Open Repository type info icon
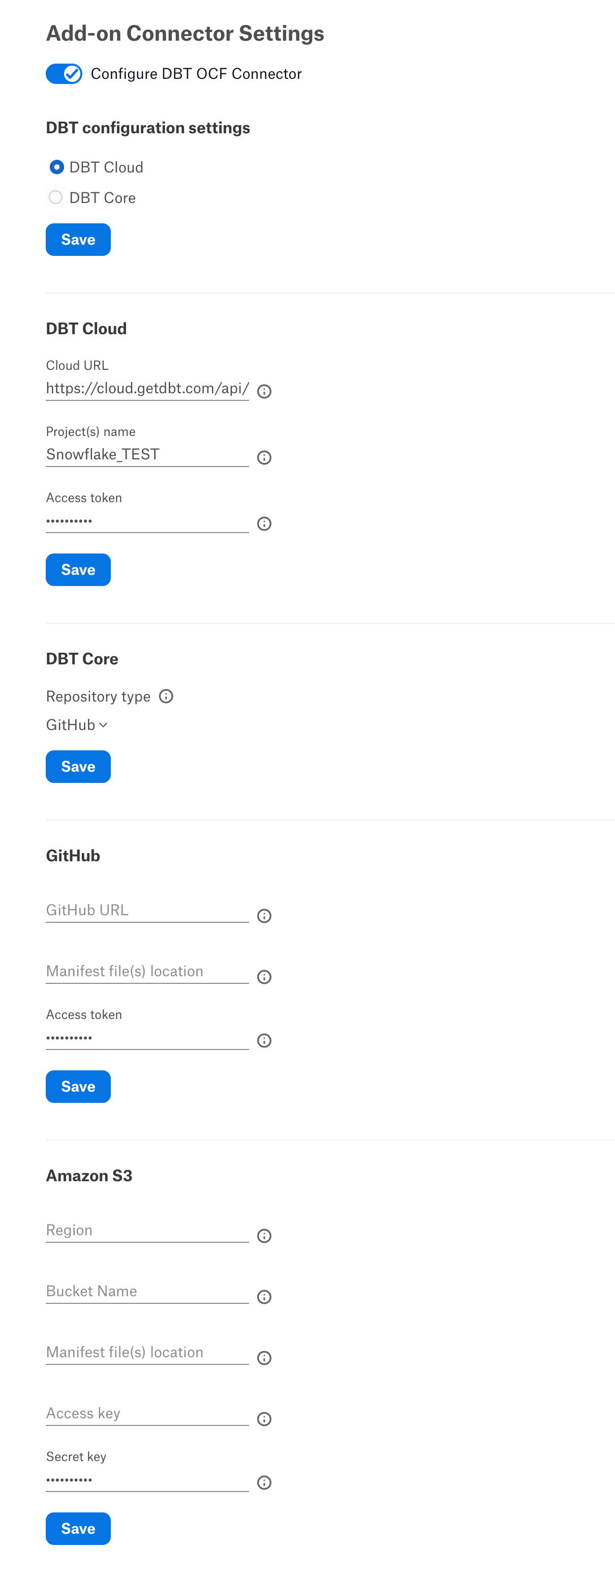The height and width of the screenshot is (1576, 615). click(166, 695)
